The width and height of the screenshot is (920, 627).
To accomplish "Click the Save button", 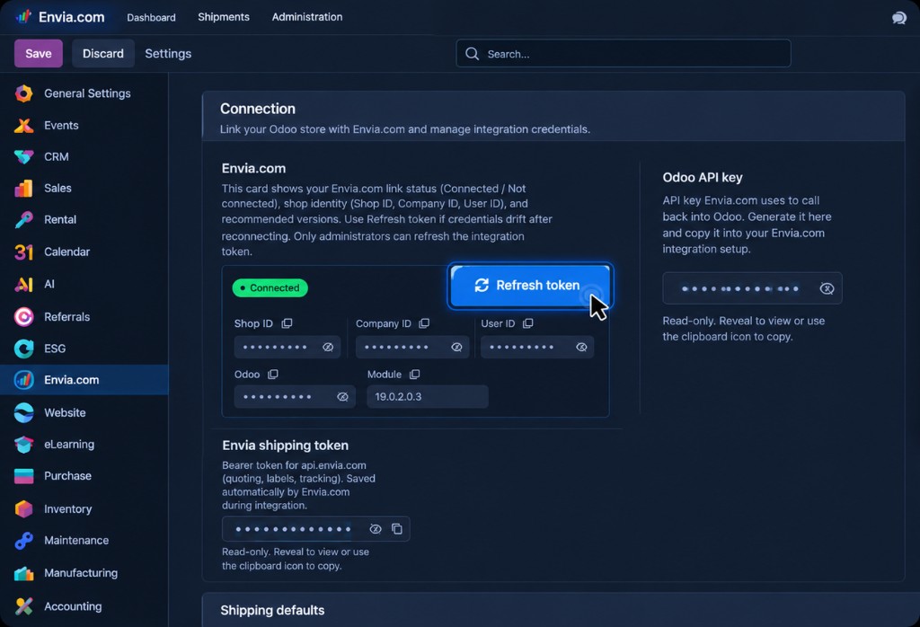I will (x=38, y=53).
